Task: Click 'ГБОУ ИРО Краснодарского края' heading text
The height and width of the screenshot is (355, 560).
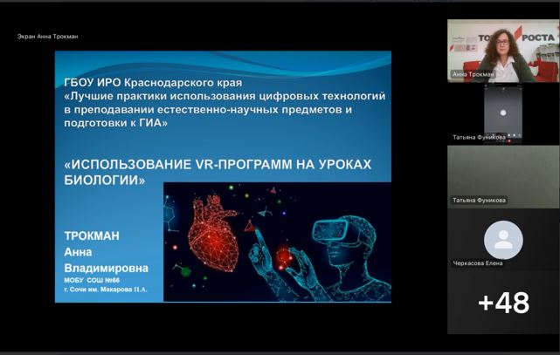Action: pyautogui.click(x=152, y=82)
